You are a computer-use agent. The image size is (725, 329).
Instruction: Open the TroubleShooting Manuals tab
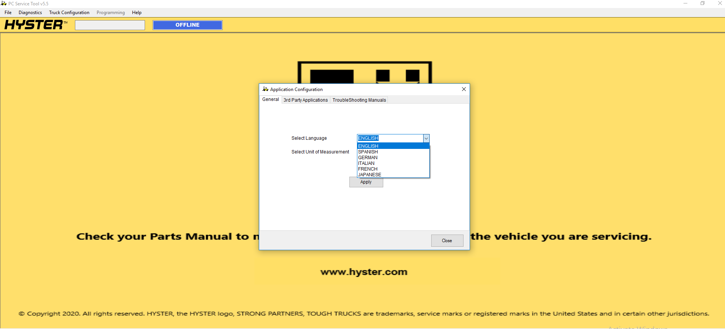coord(359,100)
